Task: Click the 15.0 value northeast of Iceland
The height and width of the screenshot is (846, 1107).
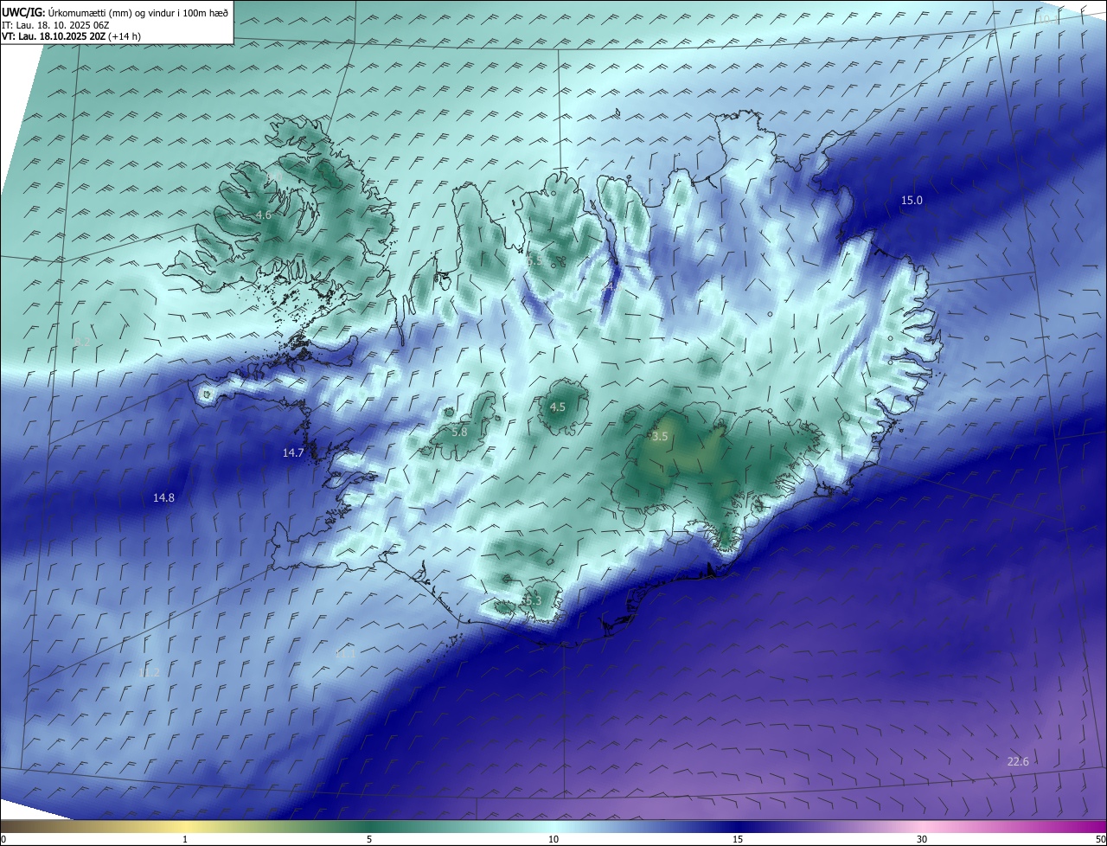Action: pyautogui.click(x=912, y=200)
